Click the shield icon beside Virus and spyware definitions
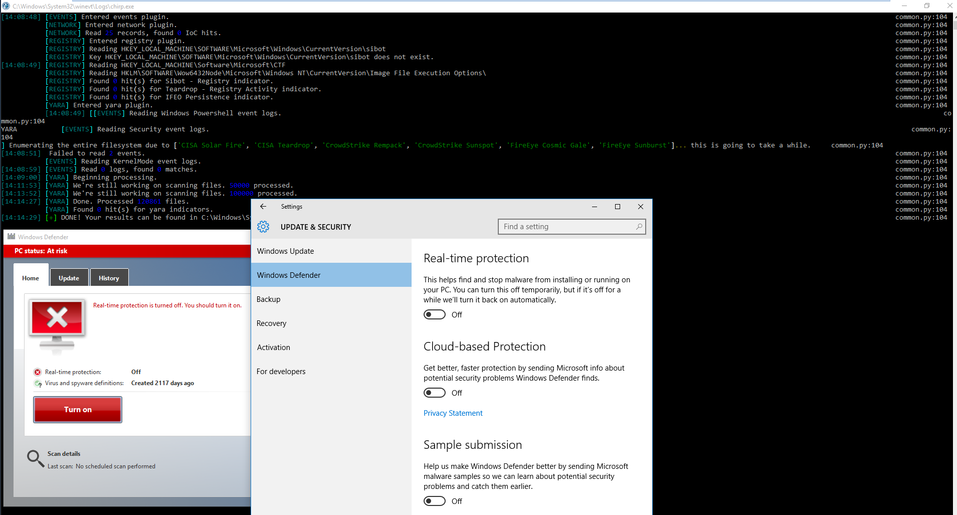 tap(38, 383)
